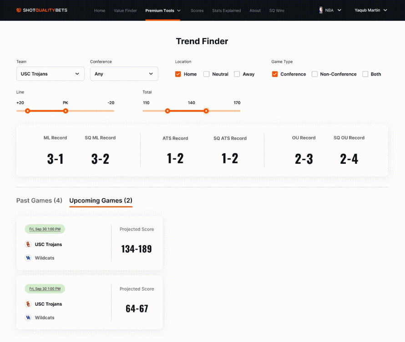Tick the Non-Conference game type checkbox
405x342 pixels.
(314, 74)
